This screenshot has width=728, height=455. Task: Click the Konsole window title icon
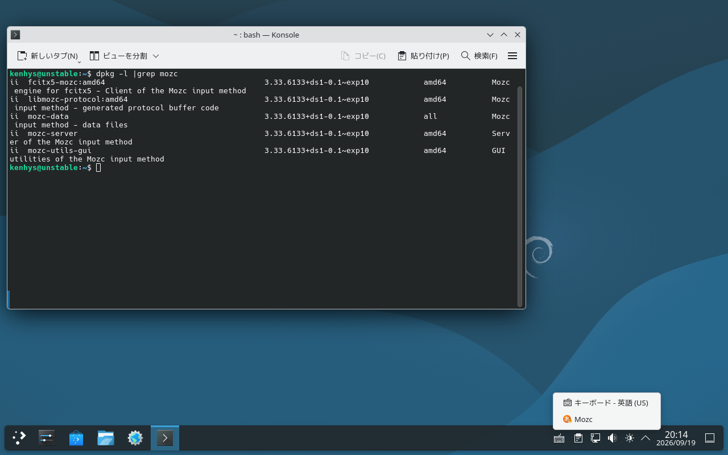click(x=15, y=35)
